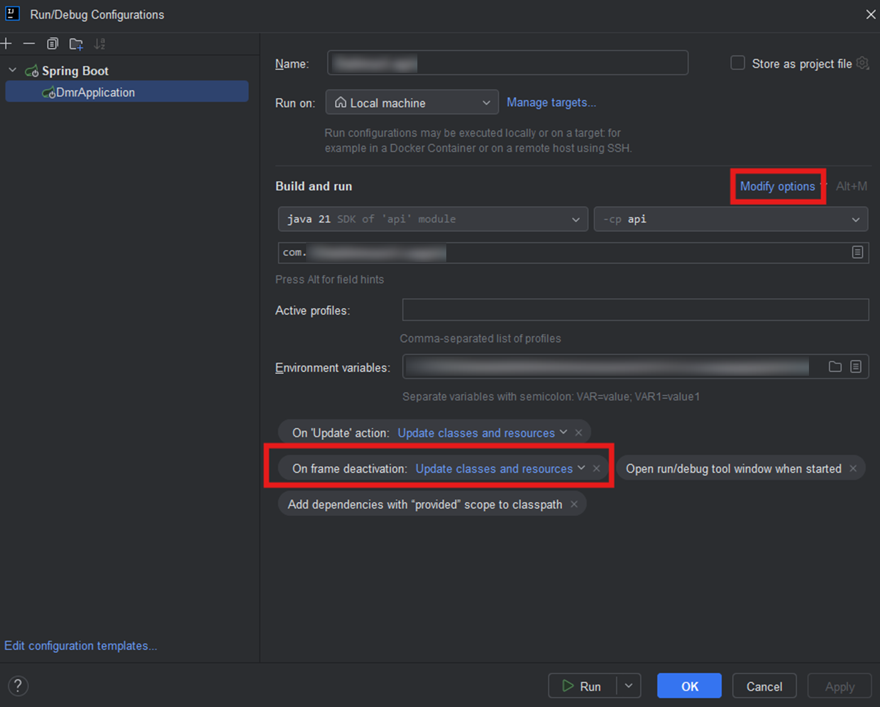Add a new run configuration
Image resolution: width=880 pixels, height=707 pixels.
tap(6, 43)
